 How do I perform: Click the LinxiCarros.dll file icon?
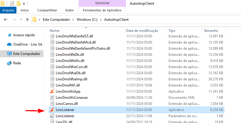pyautogui.click(x=52, y=103)
